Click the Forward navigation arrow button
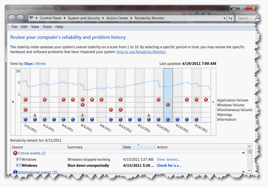 [20, 18]
